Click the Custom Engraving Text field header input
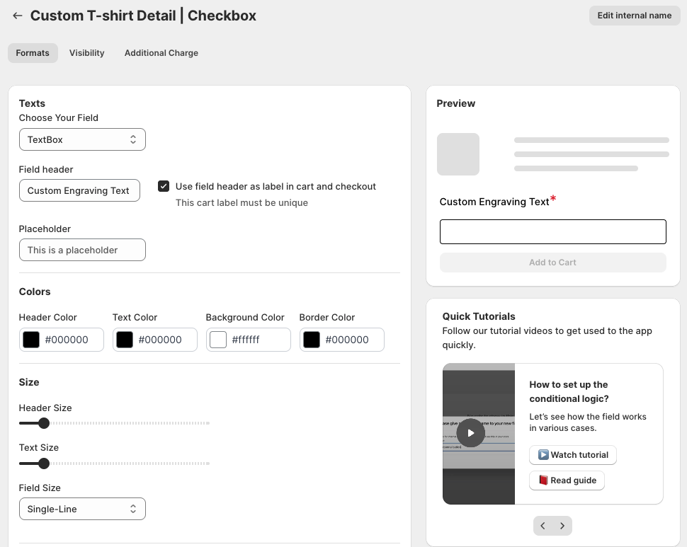This screenshot has height=547, width=687. pyautogui.click(x=79, y=190)
